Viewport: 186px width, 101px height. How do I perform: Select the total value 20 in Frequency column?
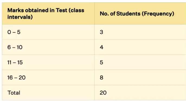103,93
